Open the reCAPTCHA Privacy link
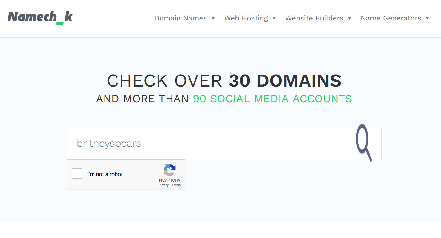Image resolution: width=441 pixels, height=238 pixels. (x=163, y=185)
